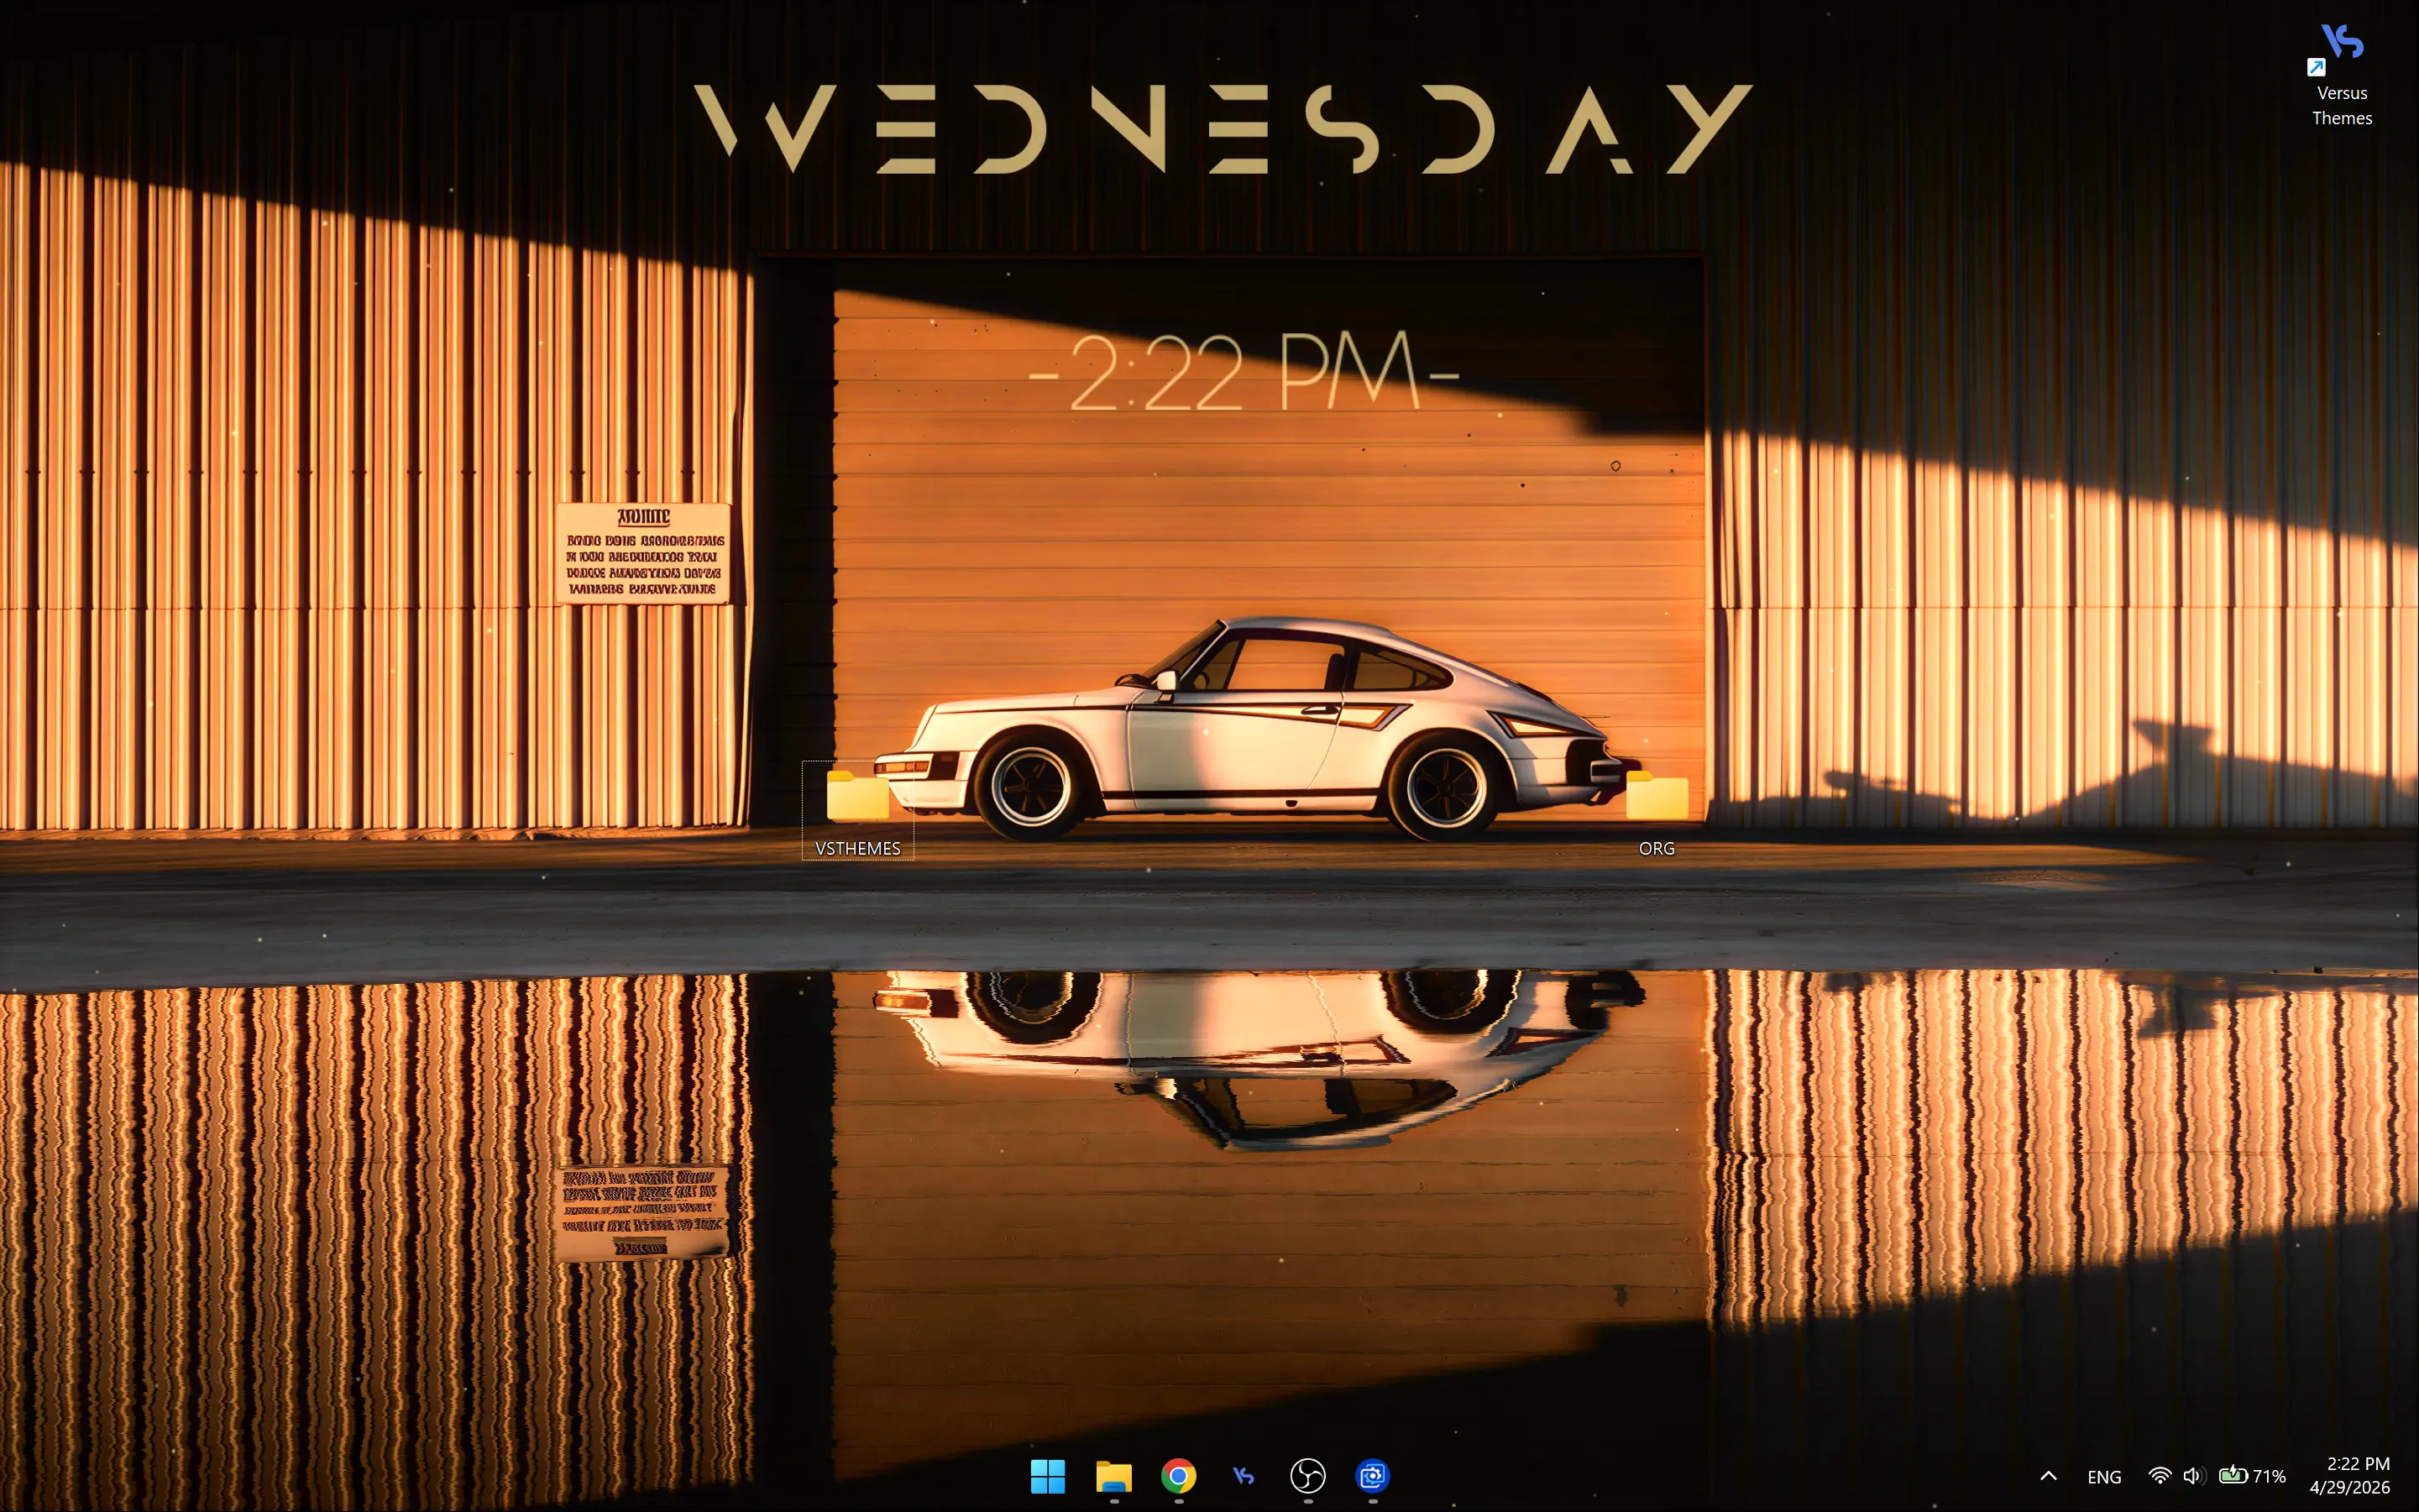Show hidden system tray icons

2048,1475
